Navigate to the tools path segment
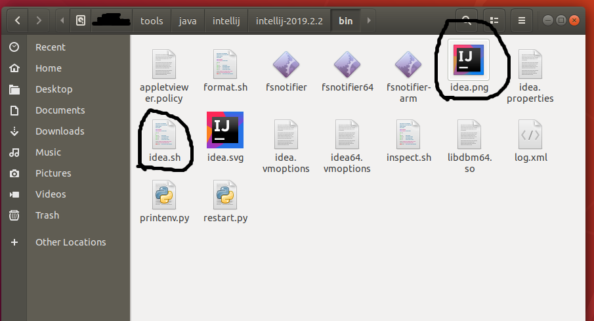This screenshot has width=594, height=321. point(152,21)
